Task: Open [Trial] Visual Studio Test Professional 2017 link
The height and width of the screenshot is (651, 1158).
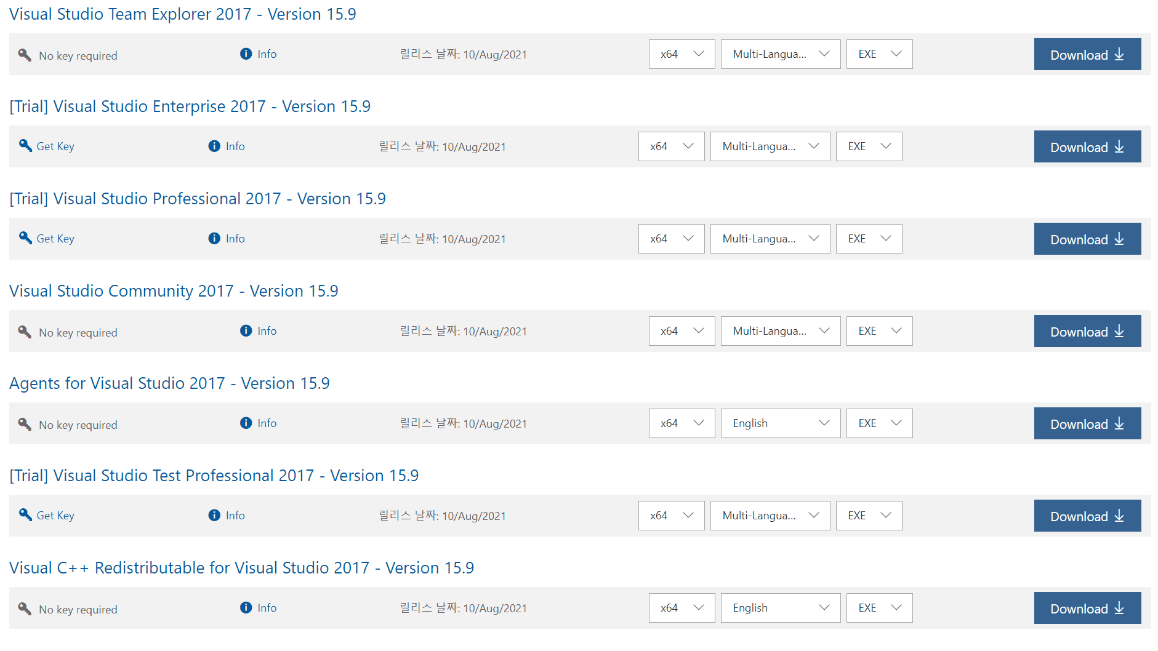Action: coord(214,476)
